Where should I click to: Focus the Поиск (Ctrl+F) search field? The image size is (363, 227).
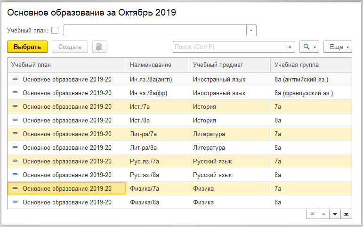[229, 47]
